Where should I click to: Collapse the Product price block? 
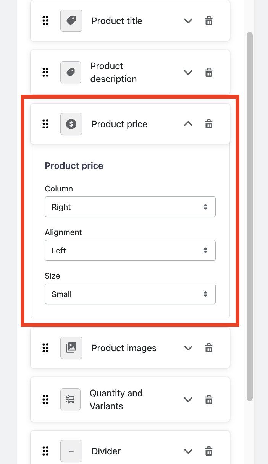click(x=188, y=124)
